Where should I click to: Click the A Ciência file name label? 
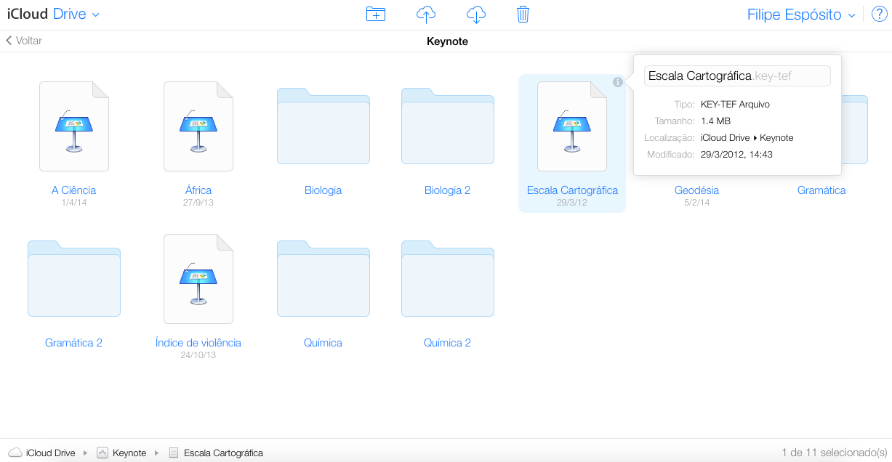tap(74, 190)
